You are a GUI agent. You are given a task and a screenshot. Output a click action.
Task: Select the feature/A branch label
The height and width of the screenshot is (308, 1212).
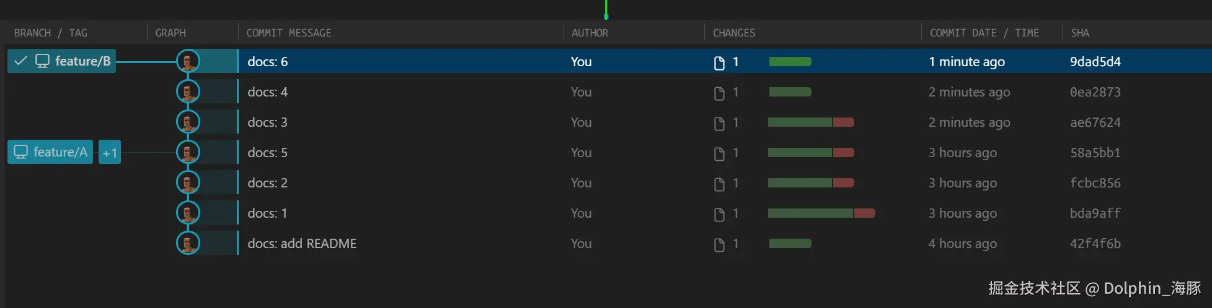tap(60, 152)
